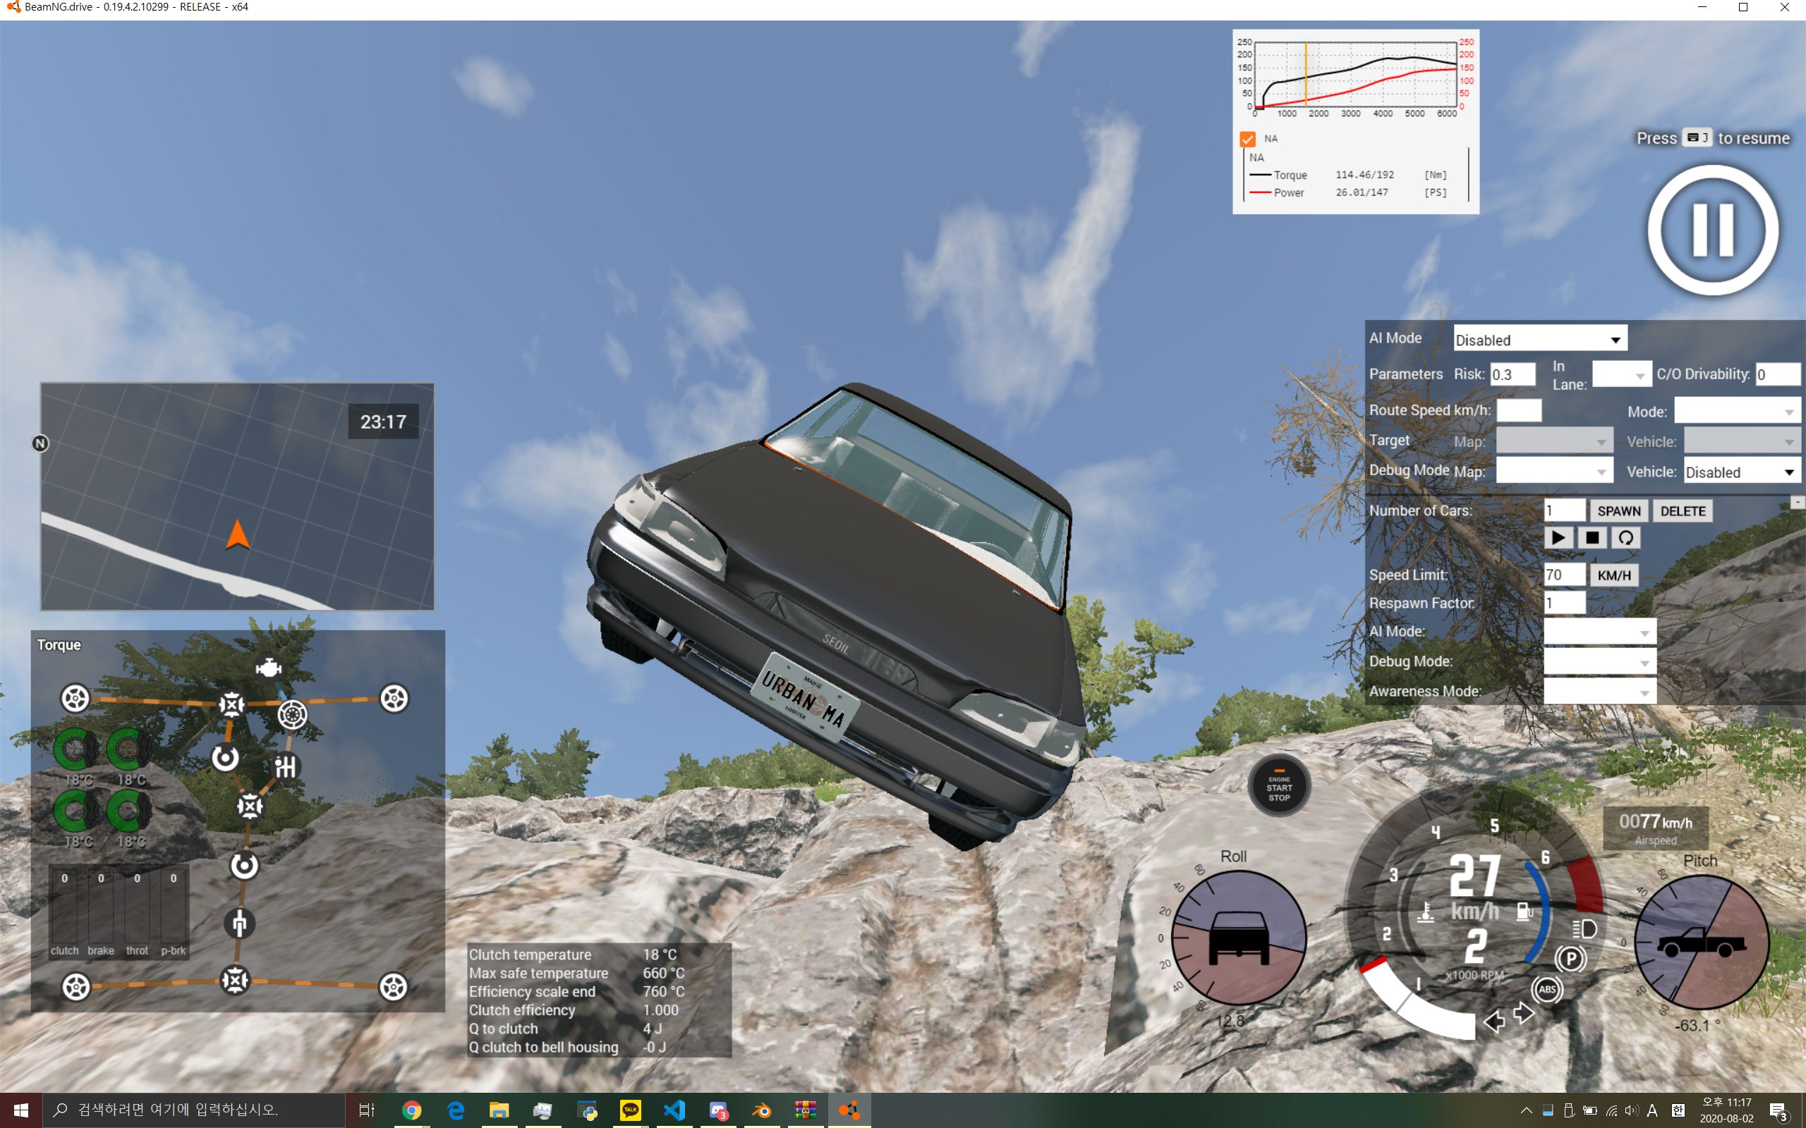Image resolution: width=1806 pixels, height=1128 pixels.
Task: Collapse the traffic panel with the minus button
Action: pyautogui.click(x=1798, y=503)
